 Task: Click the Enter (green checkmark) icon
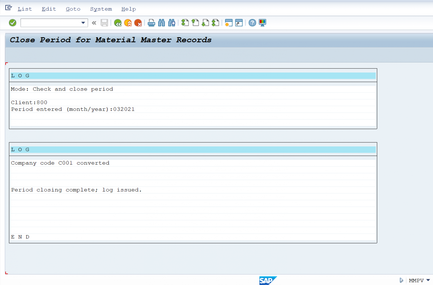point(12,23)
